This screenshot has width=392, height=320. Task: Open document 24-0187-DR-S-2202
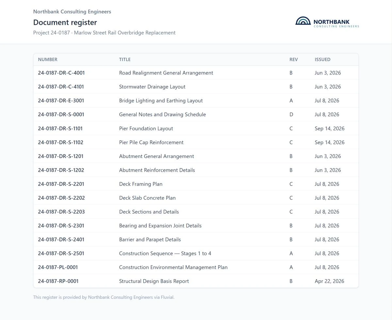tap(61, 198)
